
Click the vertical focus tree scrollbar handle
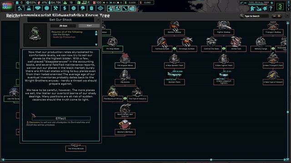click(x=288, y=112)
